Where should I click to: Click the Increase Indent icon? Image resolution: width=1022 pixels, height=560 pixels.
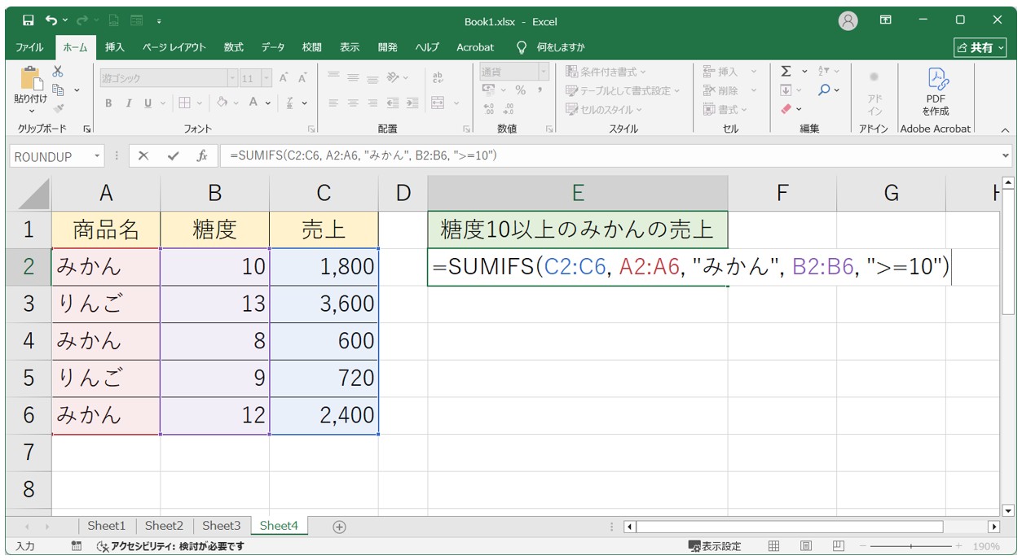point(412,103)
